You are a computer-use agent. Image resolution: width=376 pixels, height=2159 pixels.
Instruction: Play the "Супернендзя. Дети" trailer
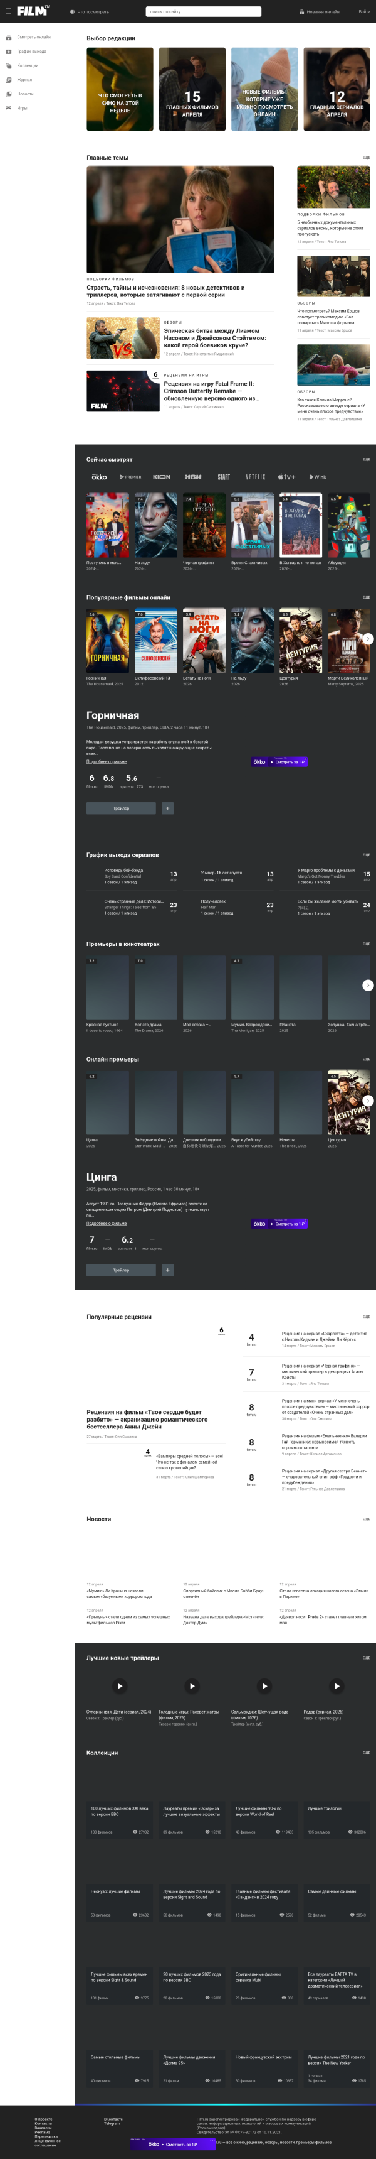click(120, 1686)
